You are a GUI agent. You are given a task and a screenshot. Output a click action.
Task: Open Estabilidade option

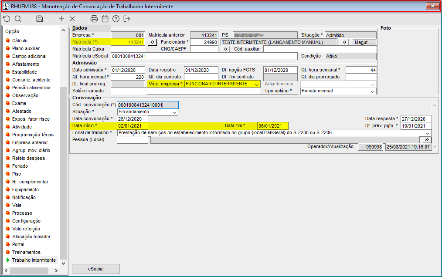coord(24,72)
